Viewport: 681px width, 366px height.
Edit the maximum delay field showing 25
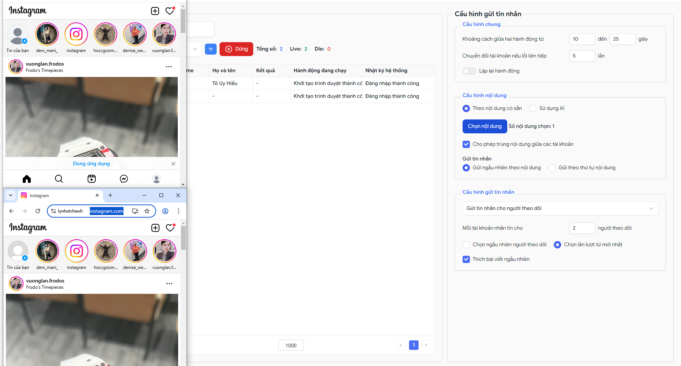[x=622, y=39]
